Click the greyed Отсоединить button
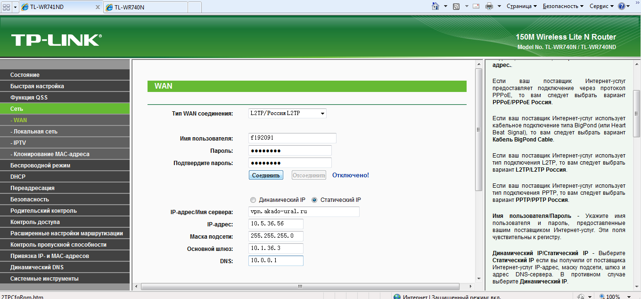Screen dimensions: 641x299 pyautogui.click(x=309, y=175)
